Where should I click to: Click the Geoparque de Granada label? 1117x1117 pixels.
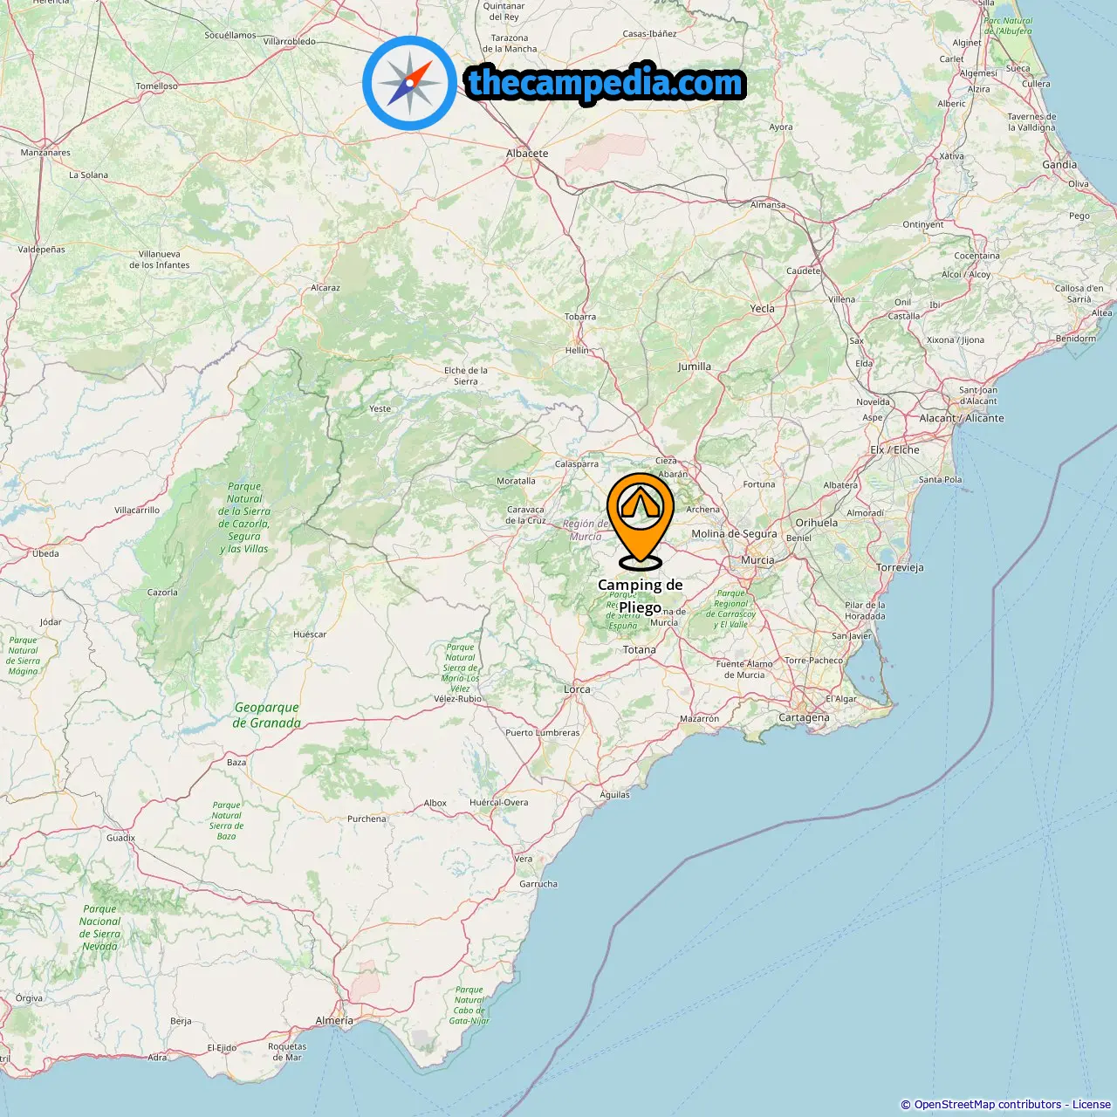266,716
